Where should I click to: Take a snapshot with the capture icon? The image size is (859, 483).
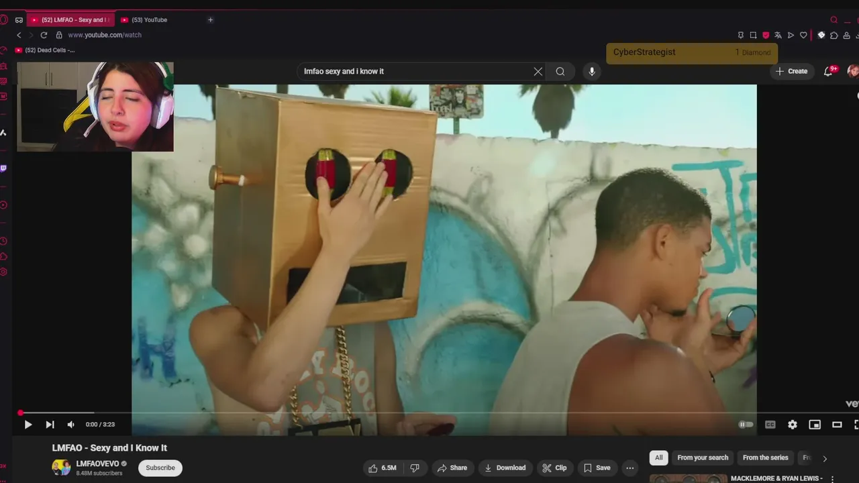click(753, 35)
